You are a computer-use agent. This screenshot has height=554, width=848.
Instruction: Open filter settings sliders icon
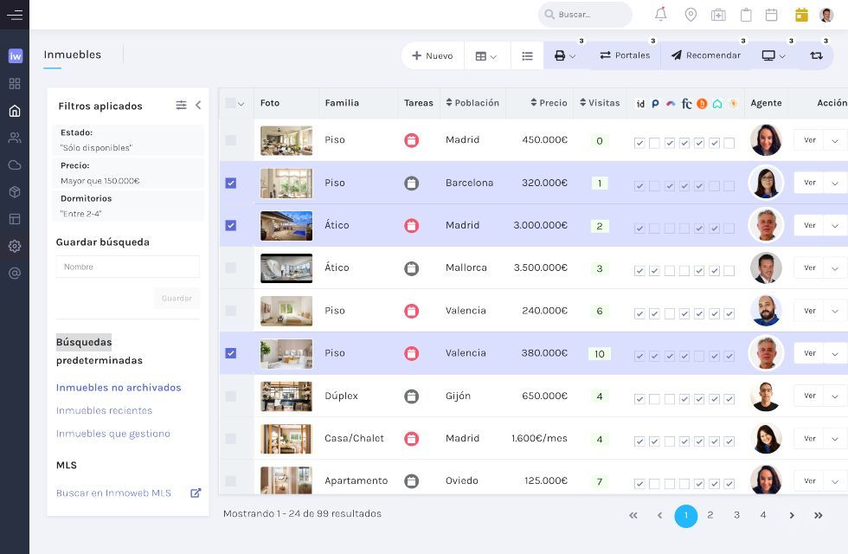tap(181, 105)
